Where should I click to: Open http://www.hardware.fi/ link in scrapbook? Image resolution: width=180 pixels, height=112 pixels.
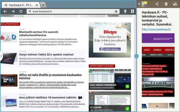point(156,29)
